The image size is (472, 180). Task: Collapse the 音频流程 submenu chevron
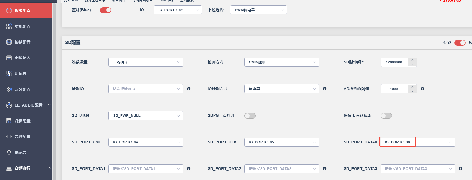point(49,168)
